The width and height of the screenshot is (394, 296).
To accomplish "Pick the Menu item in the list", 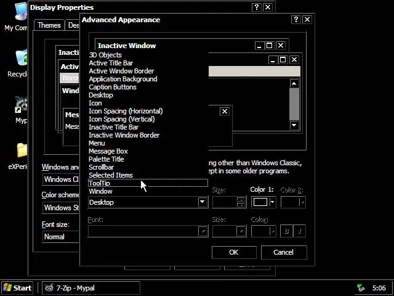I will pos(148,143).
